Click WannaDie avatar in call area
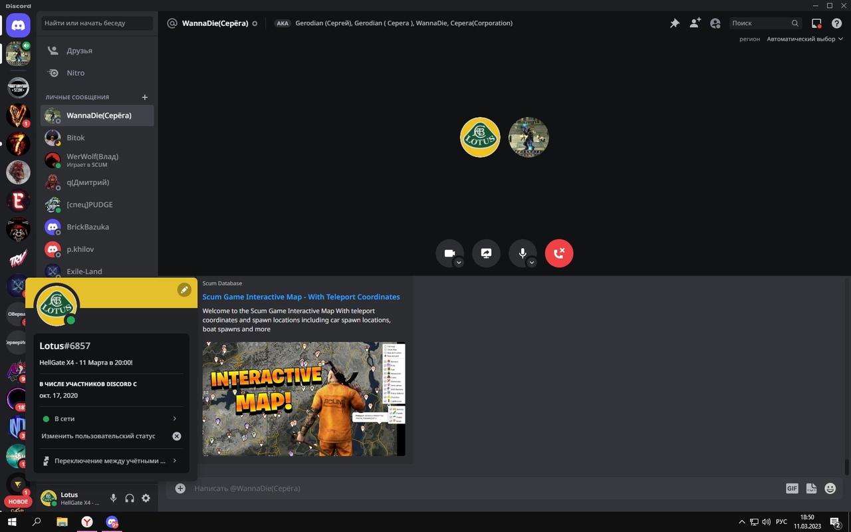 (x=529, y=138)
